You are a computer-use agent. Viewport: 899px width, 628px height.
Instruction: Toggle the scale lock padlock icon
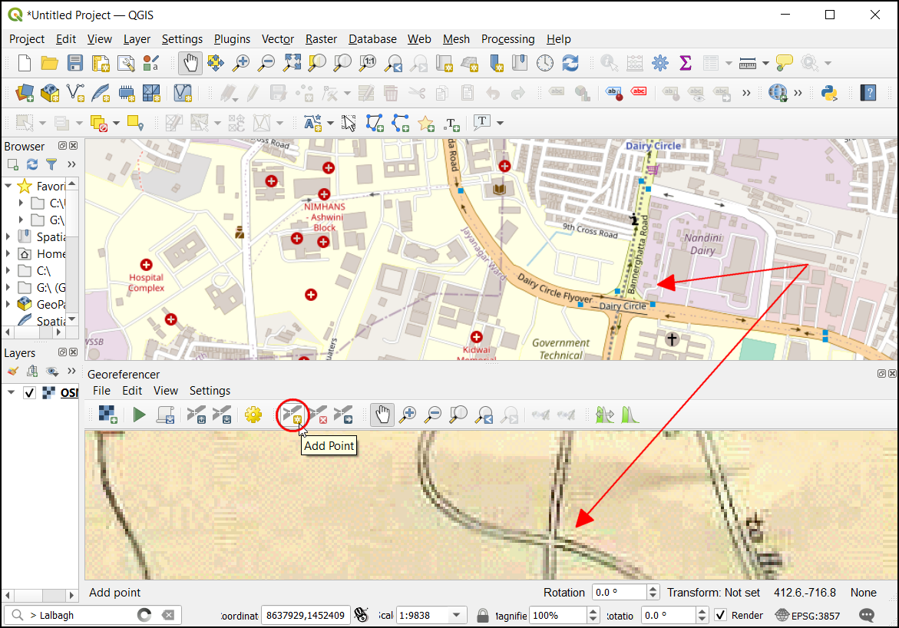tap(483, 616)
